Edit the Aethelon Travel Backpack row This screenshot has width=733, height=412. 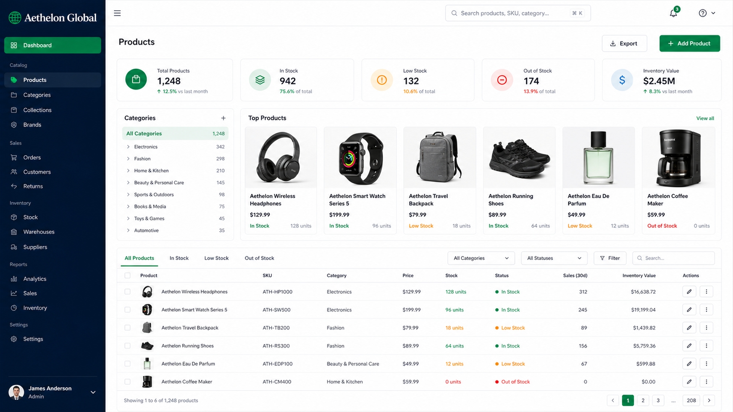(x=689, y=328)
